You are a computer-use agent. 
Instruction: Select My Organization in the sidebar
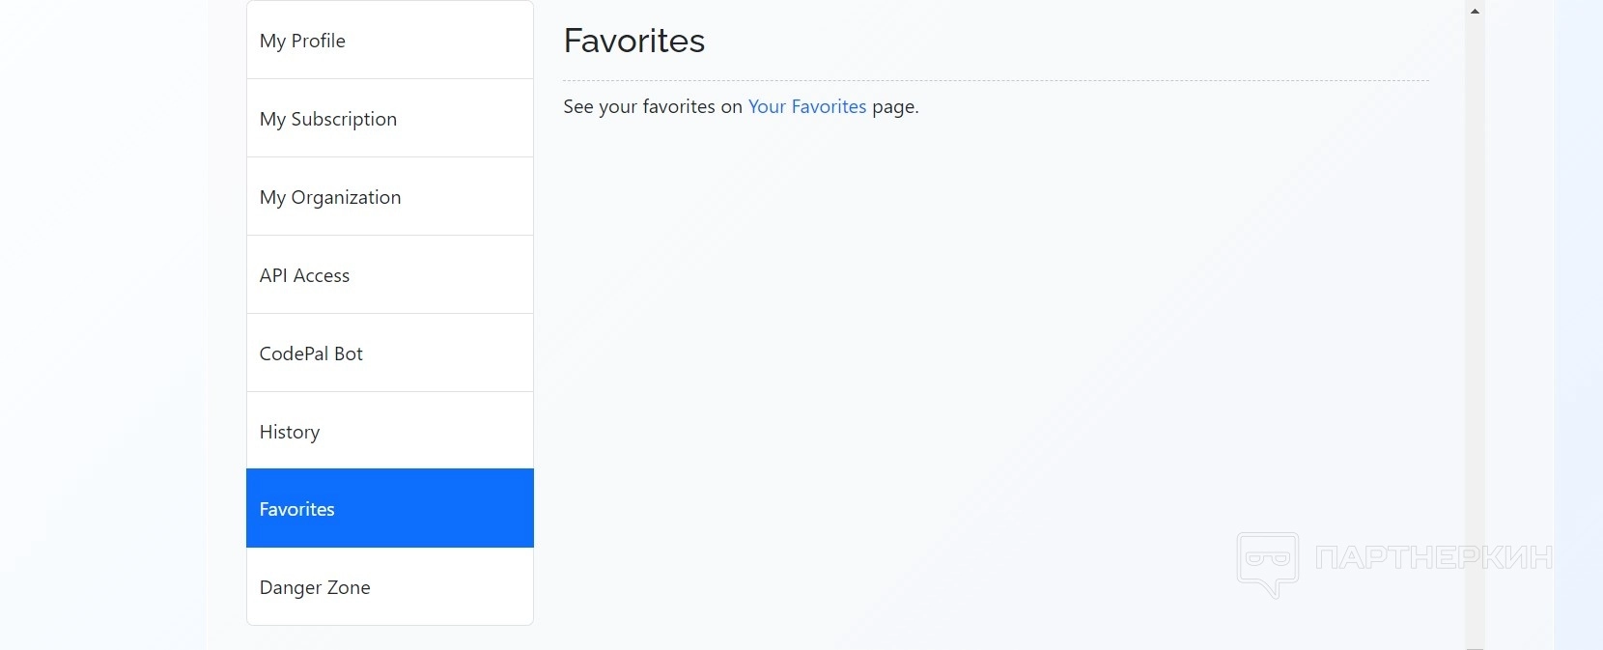click(x=389, y=197)
